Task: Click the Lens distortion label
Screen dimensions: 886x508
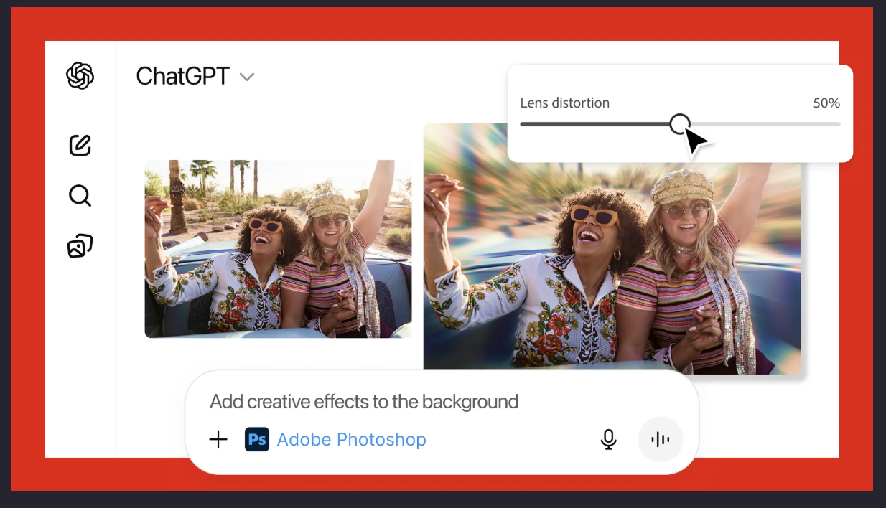Action: coord(564,103)
